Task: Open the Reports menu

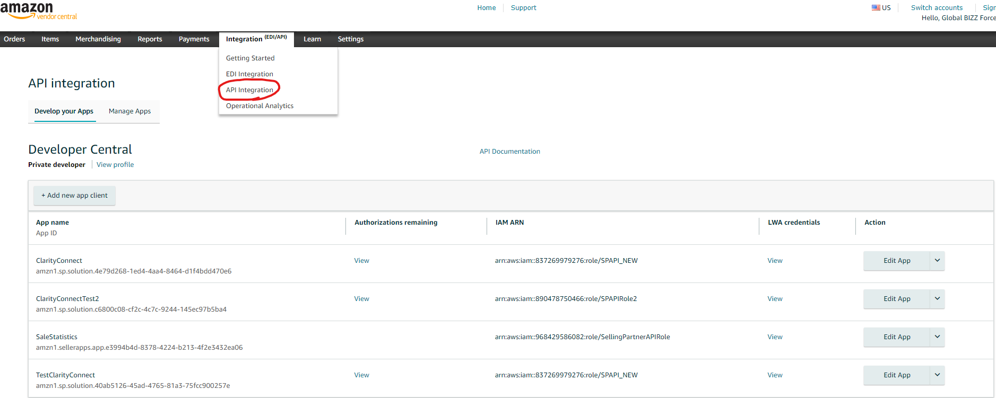Action: [150, 39]
